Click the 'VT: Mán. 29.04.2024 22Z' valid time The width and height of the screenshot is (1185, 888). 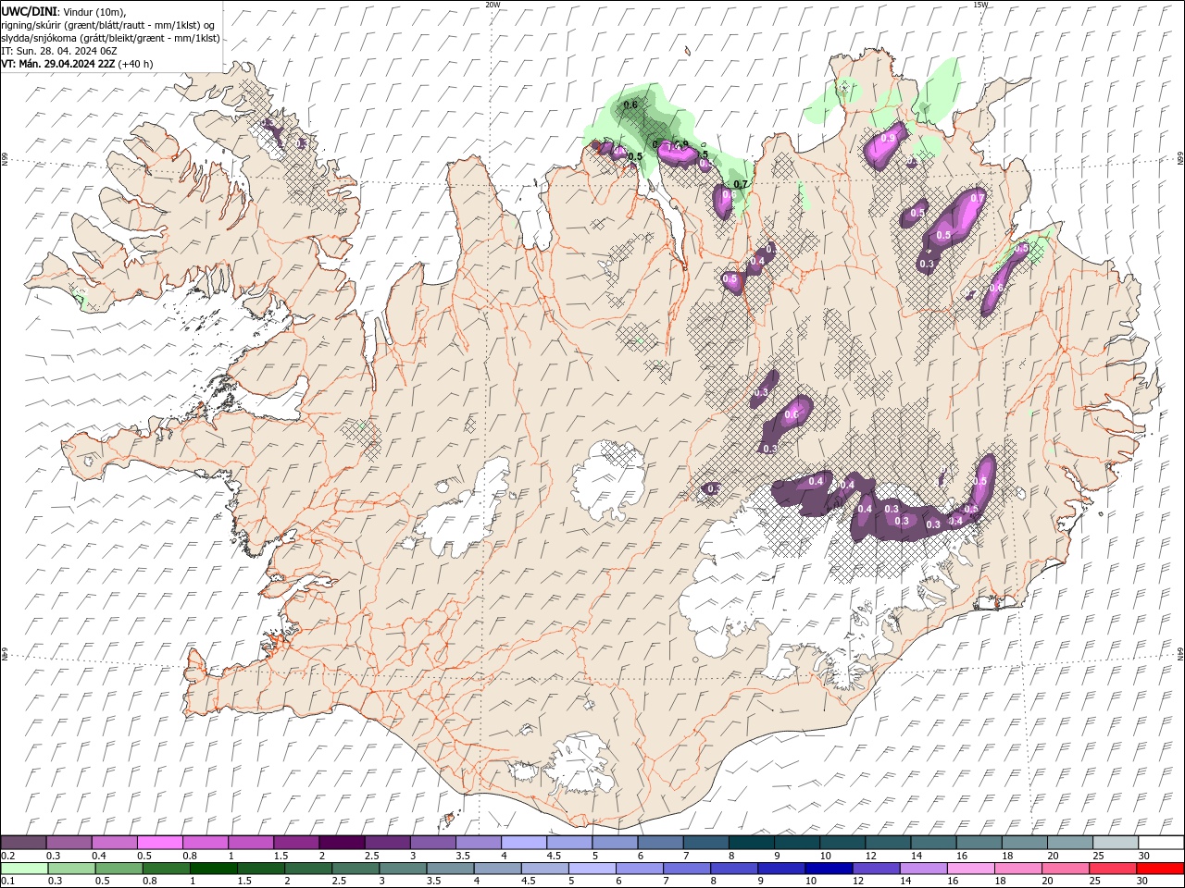point(58,64)
